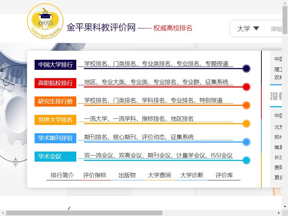Open the 大学 search category dropdown
This screenshot has height=216, width=288.
[x=248, y=28]
